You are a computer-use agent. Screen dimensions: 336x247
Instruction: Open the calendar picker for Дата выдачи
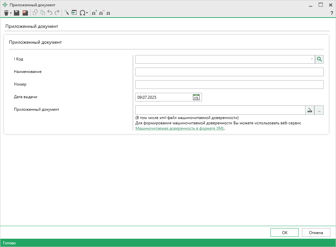(196, 97)
